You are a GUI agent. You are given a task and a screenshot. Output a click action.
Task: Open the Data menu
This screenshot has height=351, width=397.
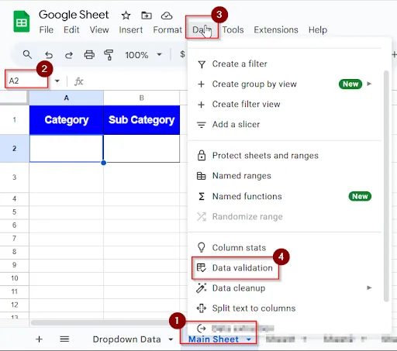point(202,30)
